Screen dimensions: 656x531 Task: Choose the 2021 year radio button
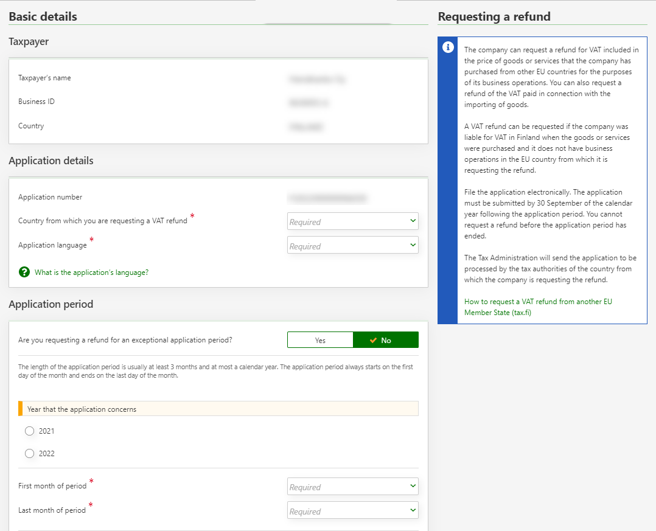click(x=30, y=431)
